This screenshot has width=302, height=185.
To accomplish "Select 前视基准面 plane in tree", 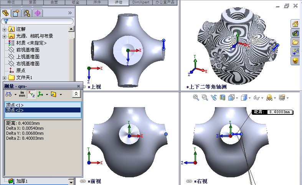I will tap(28, 50).
